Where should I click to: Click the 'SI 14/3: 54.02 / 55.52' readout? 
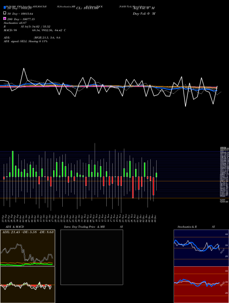click(x=36, y=27)
